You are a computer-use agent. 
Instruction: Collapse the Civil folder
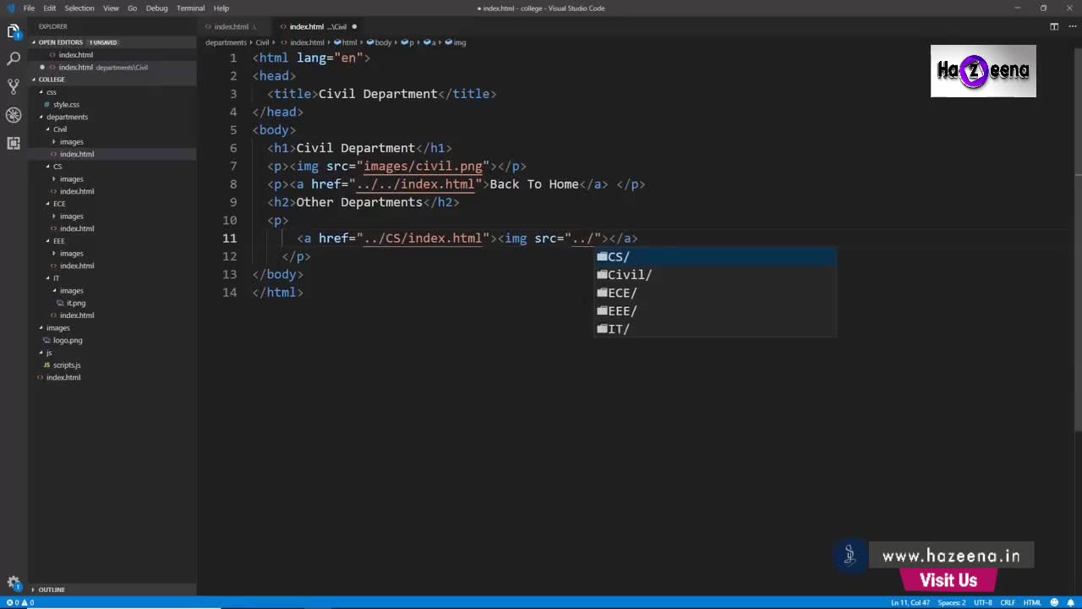[59, 129]
